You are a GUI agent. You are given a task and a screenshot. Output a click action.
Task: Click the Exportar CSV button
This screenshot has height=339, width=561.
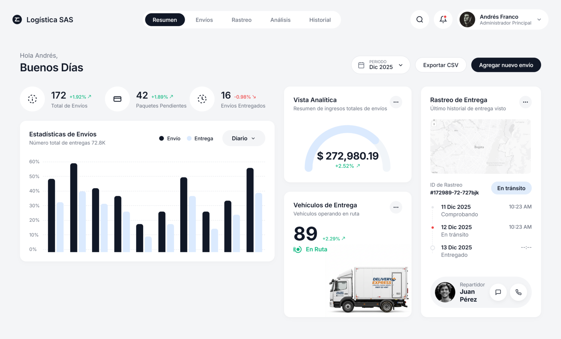pos(441,65)
